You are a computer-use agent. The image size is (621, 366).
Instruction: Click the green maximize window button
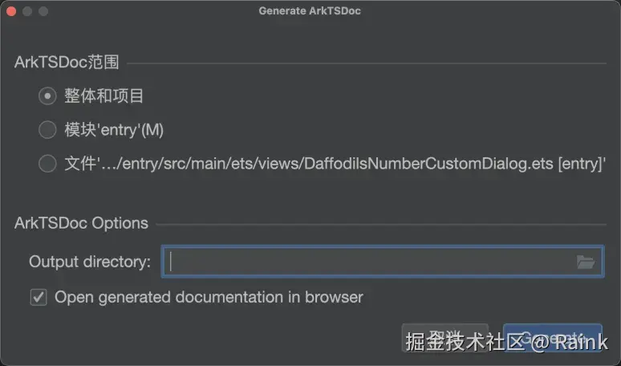[43, 11]
